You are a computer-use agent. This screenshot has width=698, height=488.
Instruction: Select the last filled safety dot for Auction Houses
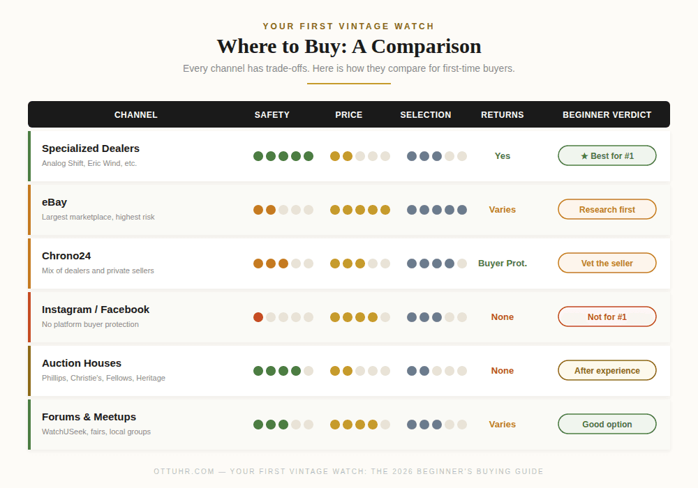point(295,370)
